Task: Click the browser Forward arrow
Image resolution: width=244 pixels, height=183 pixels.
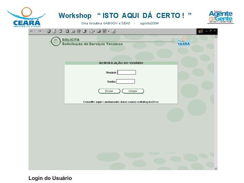Action: tap(40, 31)
